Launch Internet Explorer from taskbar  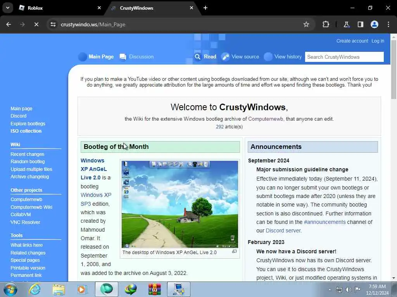coord(35,289)
